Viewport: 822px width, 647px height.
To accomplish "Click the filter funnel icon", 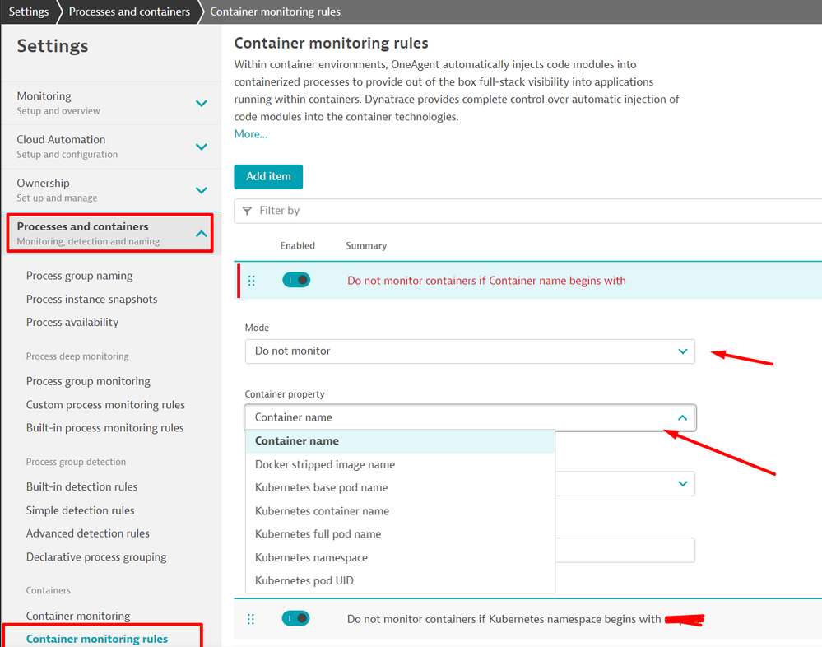I will point(248,211).
